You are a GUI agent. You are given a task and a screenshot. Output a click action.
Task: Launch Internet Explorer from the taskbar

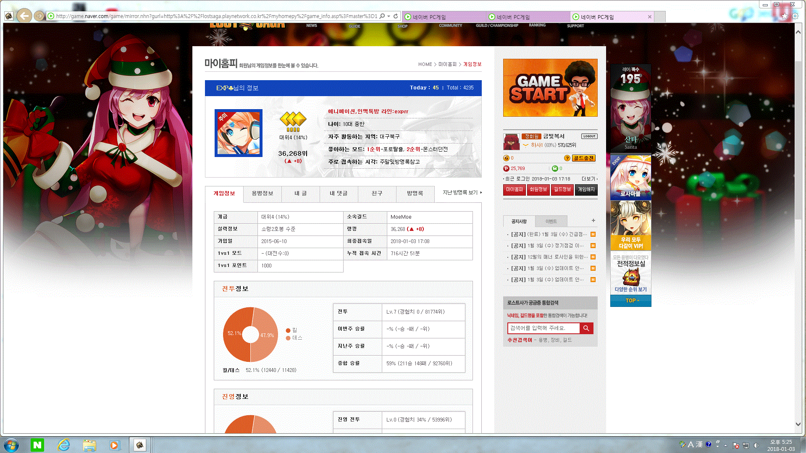pyautogui.click(x=63, y=445)
